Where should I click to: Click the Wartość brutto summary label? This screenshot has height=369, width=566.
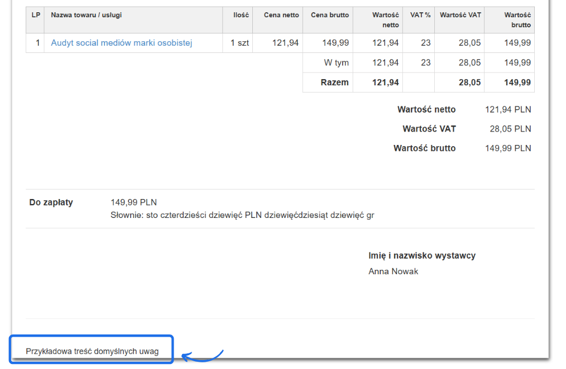[x=424, y=148]
